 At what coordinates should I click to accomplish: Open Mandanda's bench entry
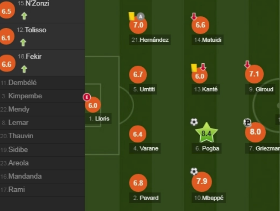[42, 176]
